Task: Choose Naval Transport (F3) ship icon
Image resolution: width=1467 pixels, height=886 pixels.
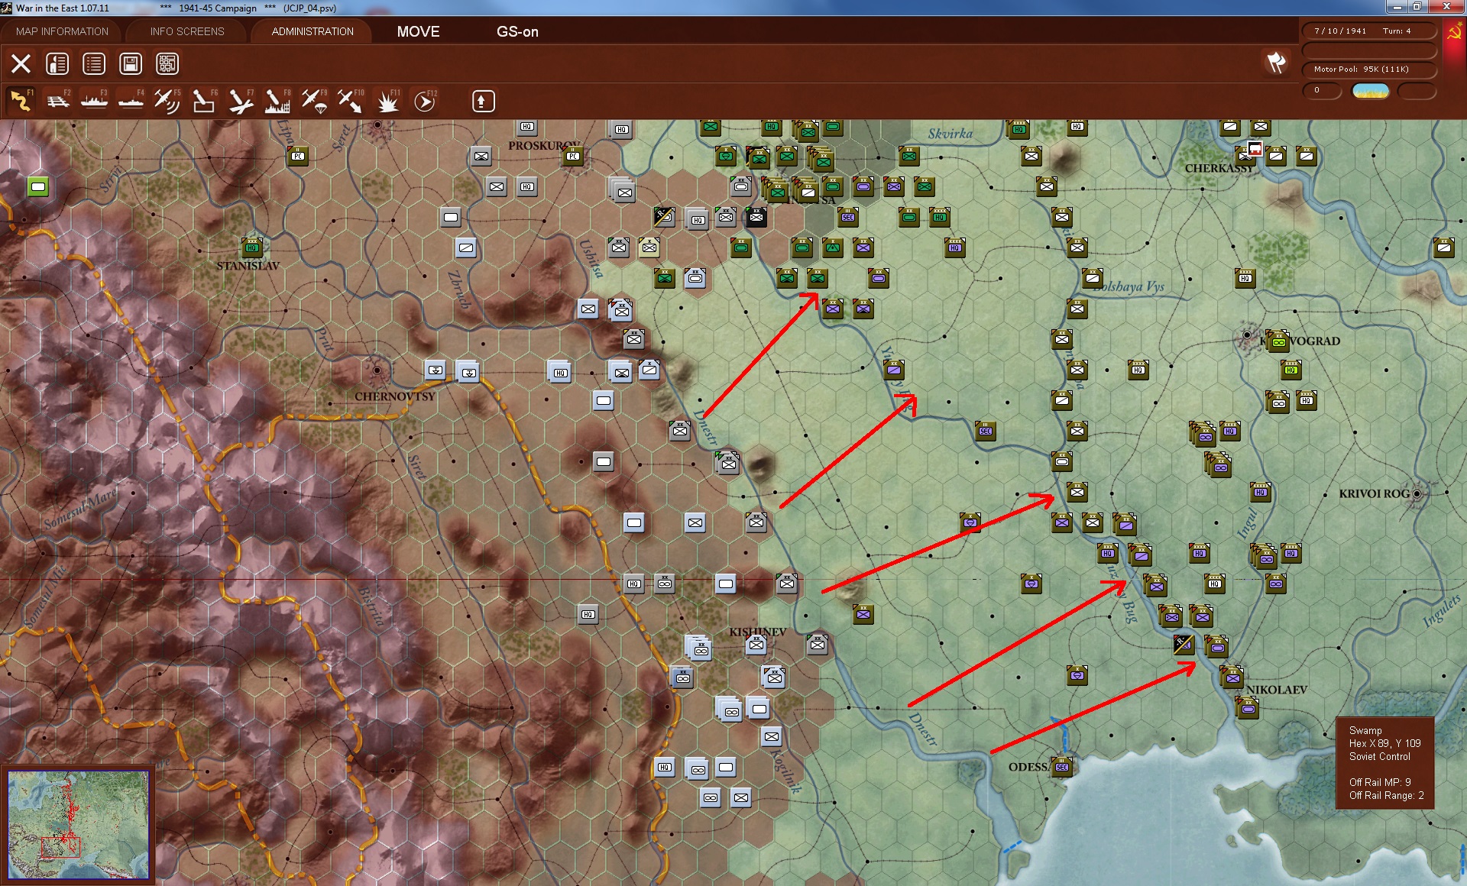Action: click(x=95, y=101)
